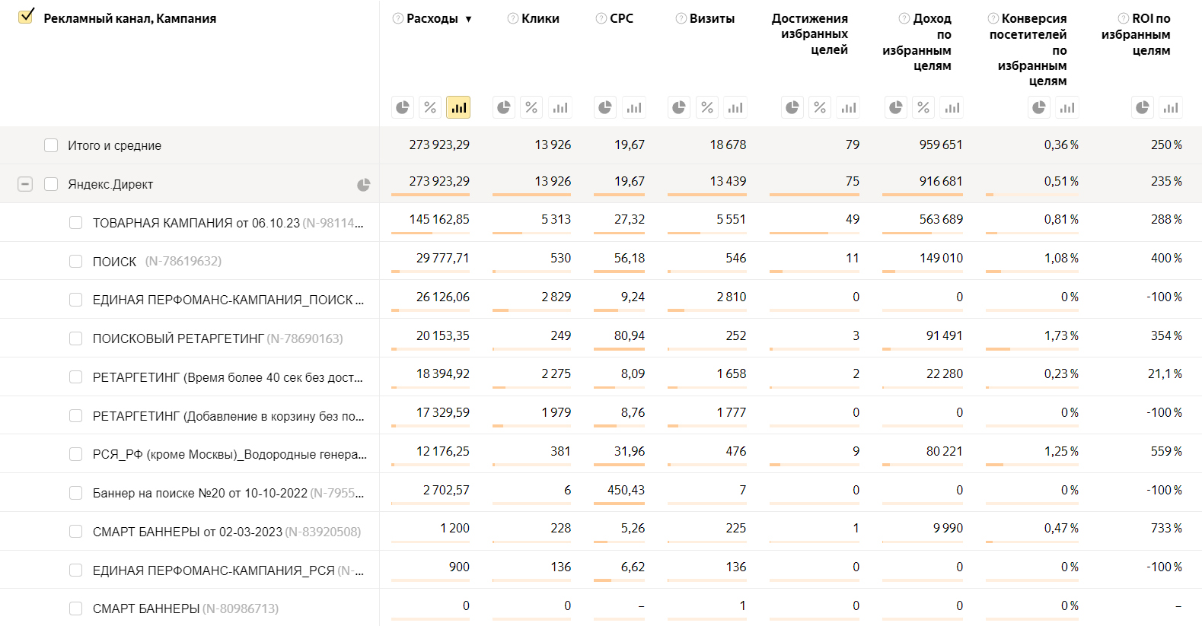This screenshot has width=1202, height=626.
Task: Select bar chart view for Визиты column
Action: point(735,107)
